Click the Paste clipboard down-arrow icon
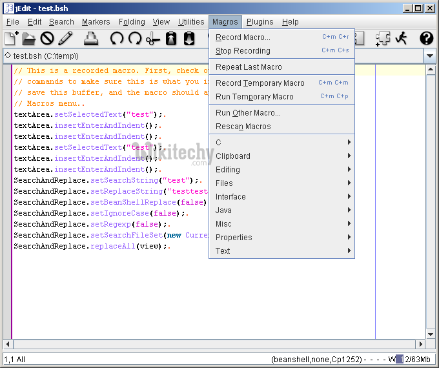 189,38
